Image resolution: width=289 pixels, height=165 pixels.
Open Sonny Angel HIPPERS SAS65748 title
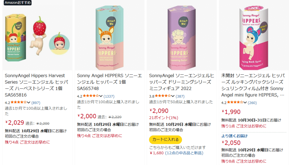[x=110, y=82]
